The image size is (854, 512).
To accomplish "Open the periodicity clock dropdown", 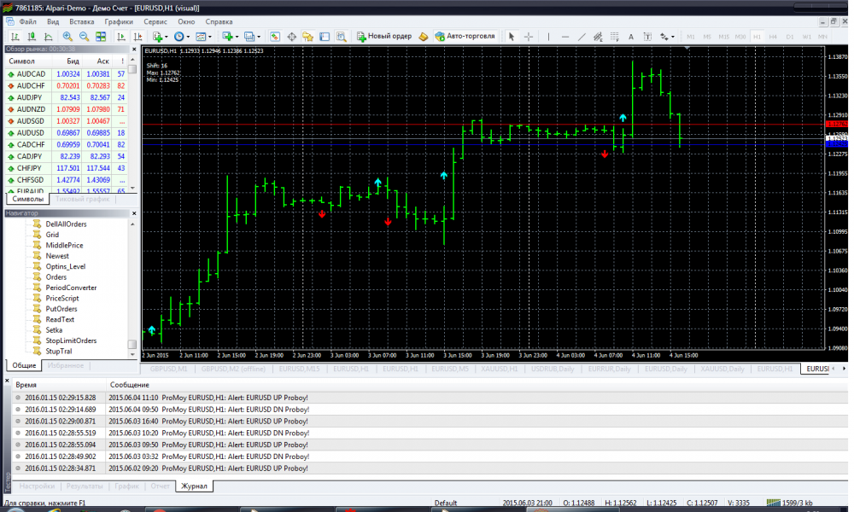I will [182, 37].
